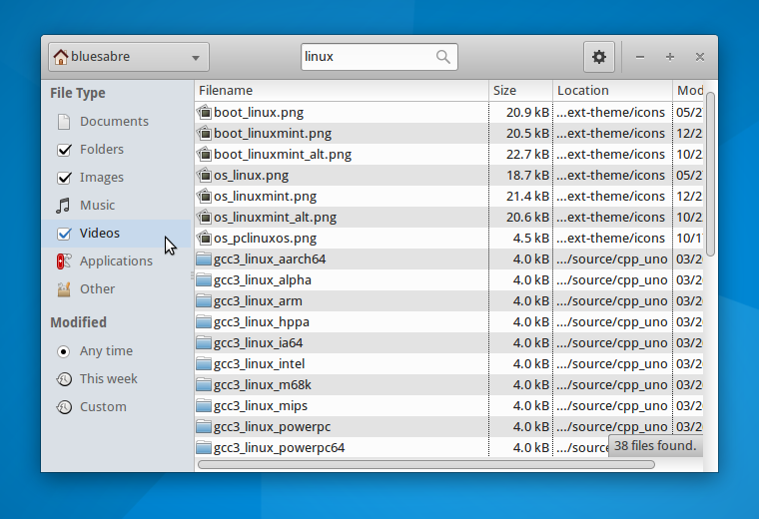
Task: Click the folder icon for gcc3_linux_m68k
Action: click(x=205, y=385)
